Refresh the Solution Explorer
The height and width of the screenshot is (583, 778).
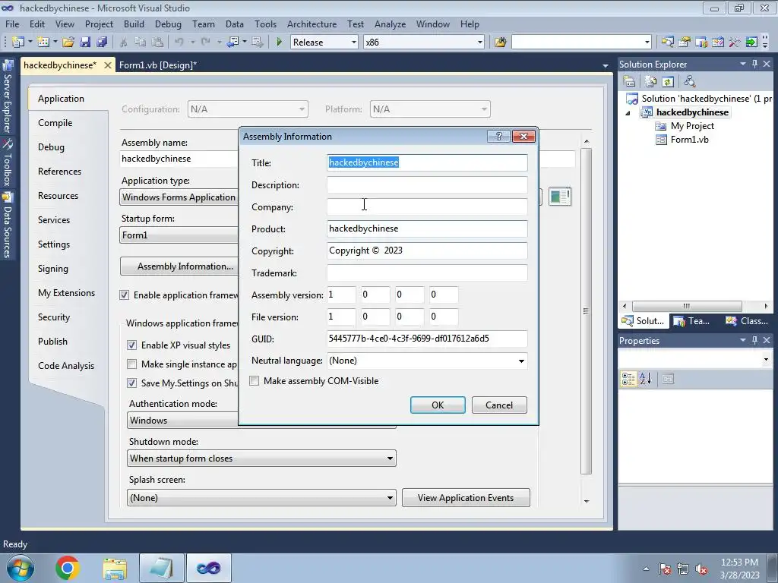(668, 81)
